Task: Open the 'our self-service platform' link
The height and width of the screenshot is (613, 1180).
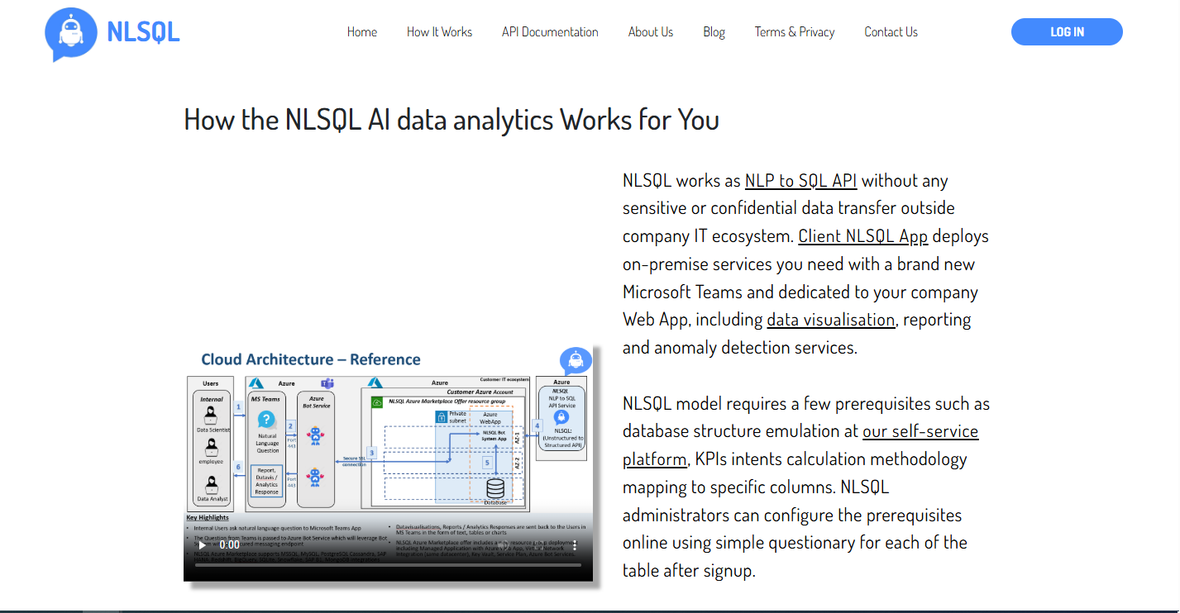Action: click(x=800, y=444)
